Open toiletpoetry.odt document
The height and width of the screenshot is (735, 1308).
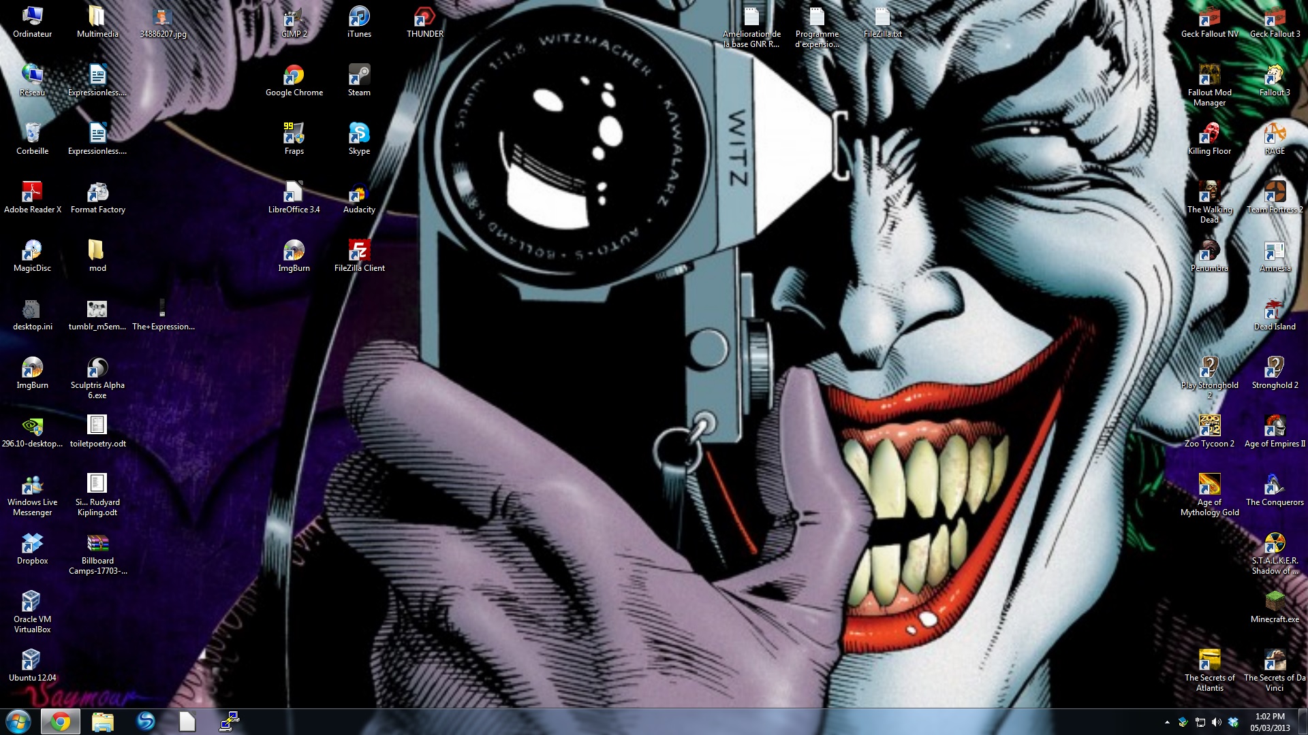(97, 431)
